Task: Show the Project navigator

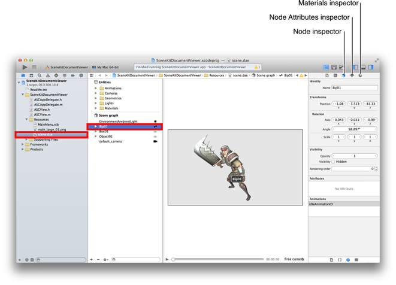Action: [23, 75]
